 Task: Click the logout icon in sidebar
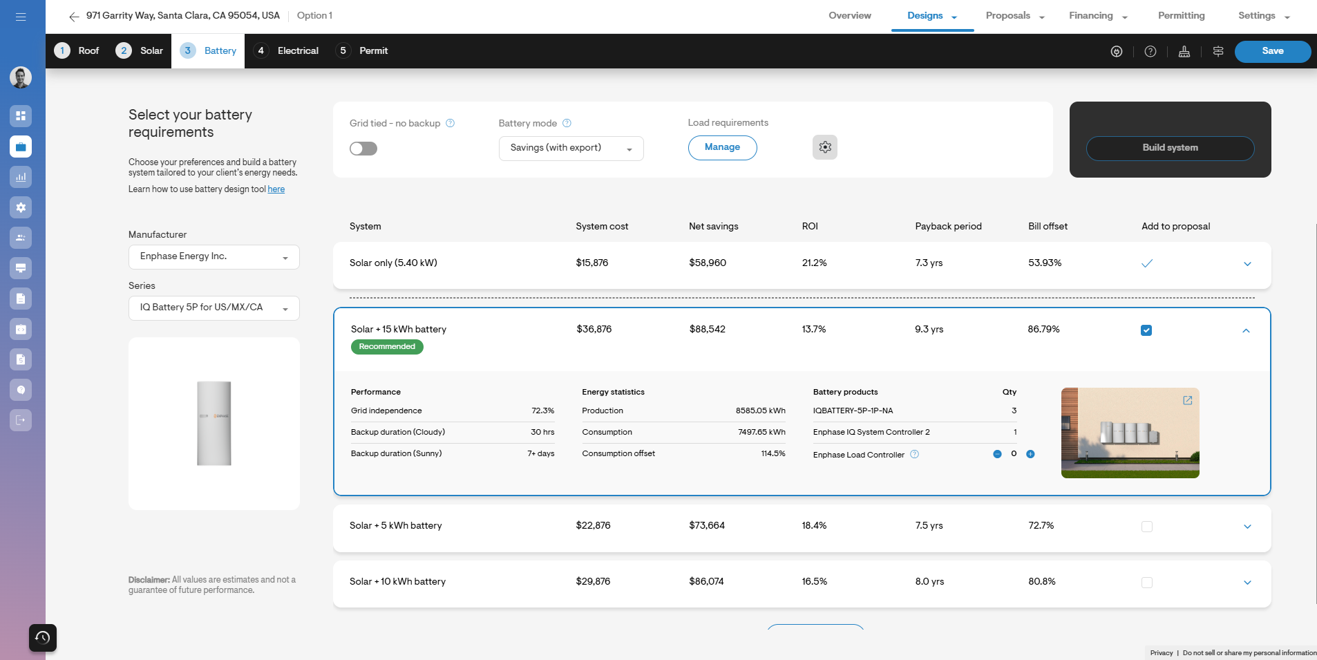pyautogui.click(x=21, y=420)
